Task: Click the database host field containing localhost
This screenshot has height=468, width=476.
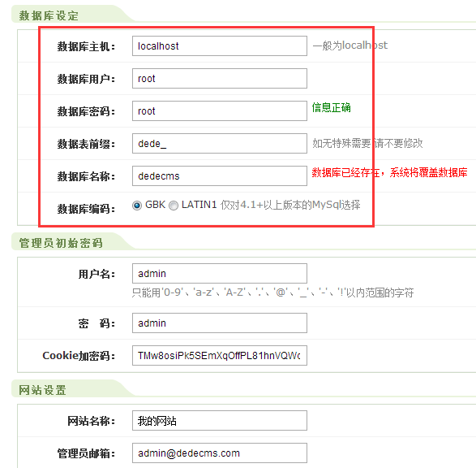Action: pyautogui.click(x=220, y=46)
